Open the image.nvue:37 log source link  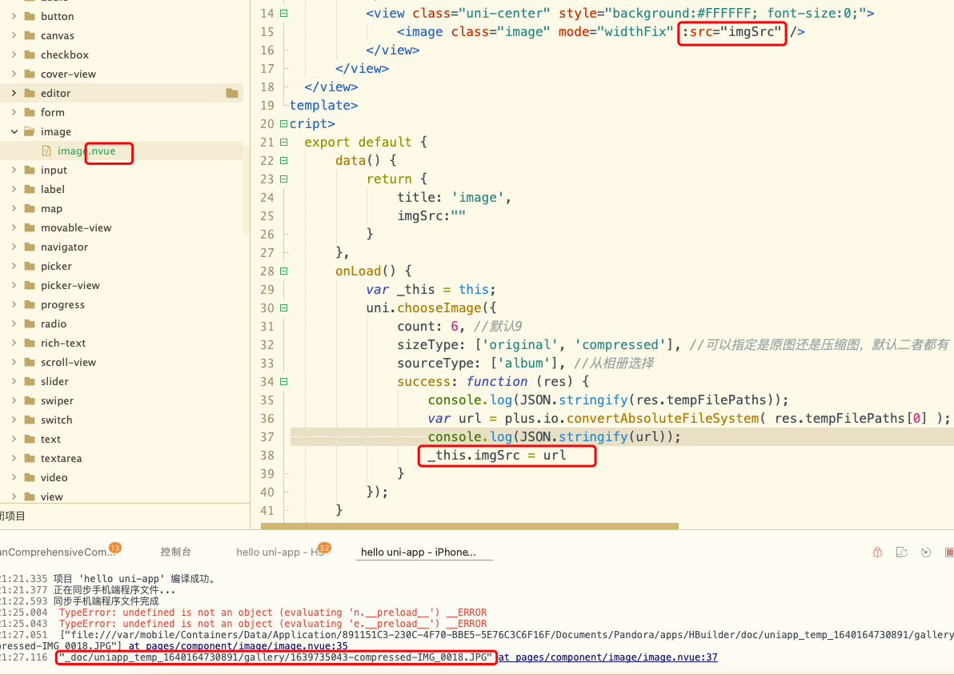(607, 657)
